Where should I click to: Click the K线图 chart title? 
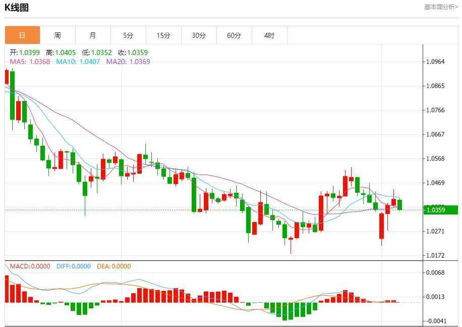point(17,8)
